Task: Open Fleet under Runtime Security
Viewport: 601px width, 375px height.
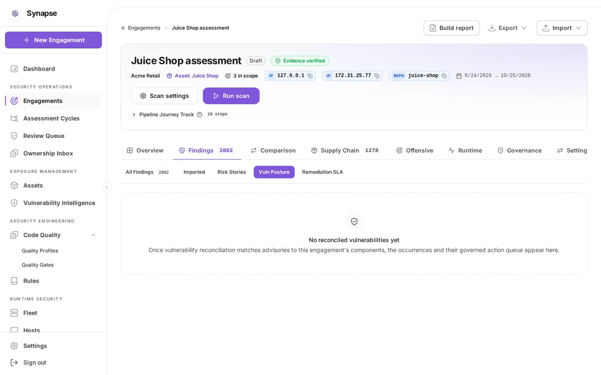Action: point(53,312)
